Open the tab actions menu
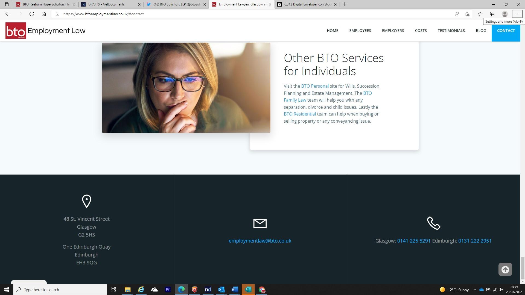Viewport: 525px width, 295px height. pyautogui.click(x=7, y=4)
